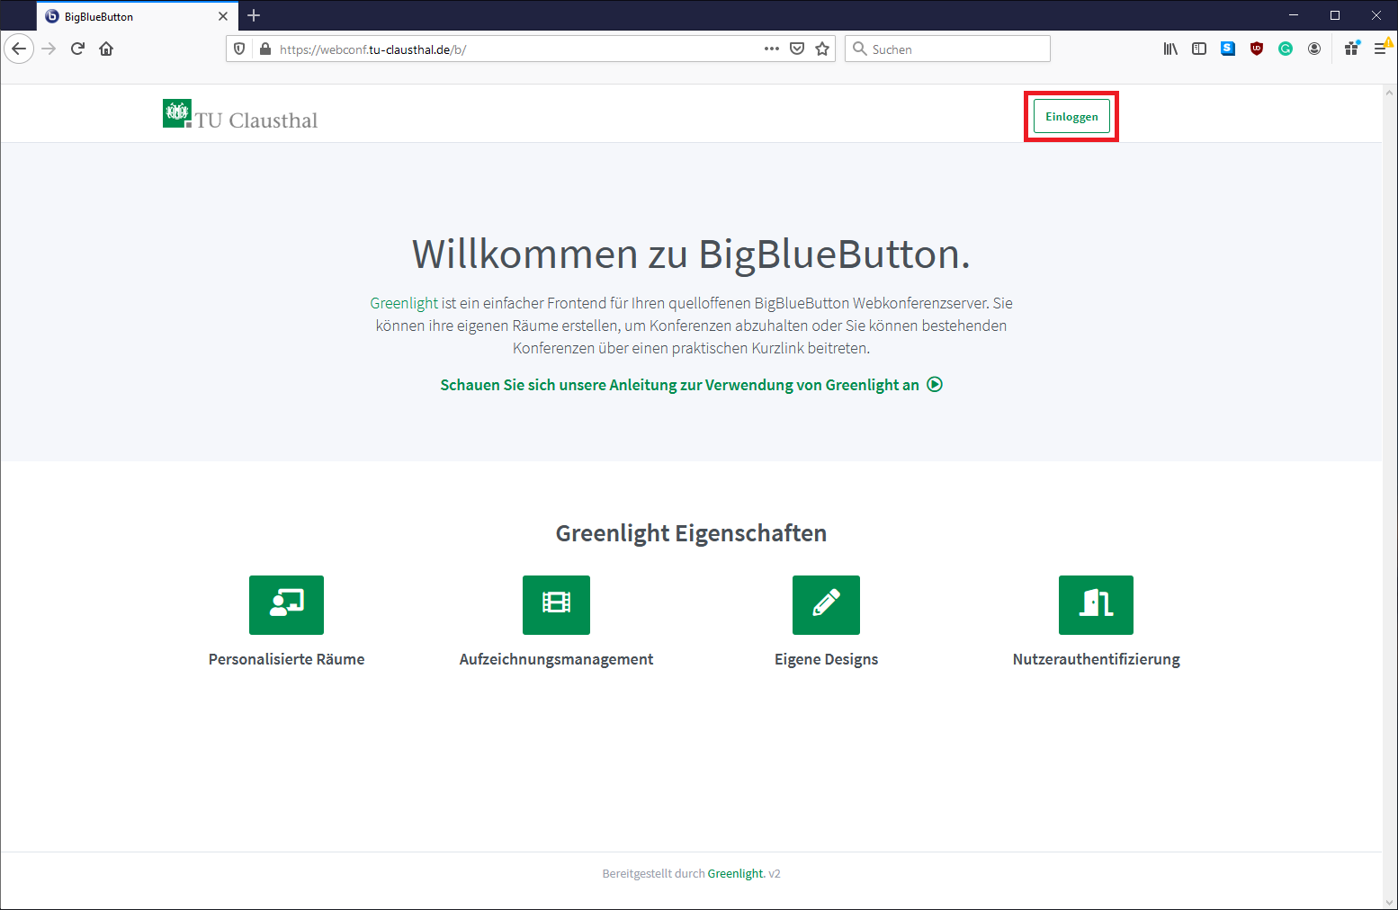Click the URL address bar

point(513,49)
